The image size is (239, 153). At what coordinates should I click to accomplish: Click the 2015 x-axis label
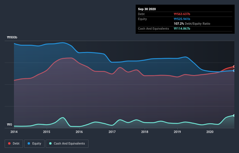47,132
